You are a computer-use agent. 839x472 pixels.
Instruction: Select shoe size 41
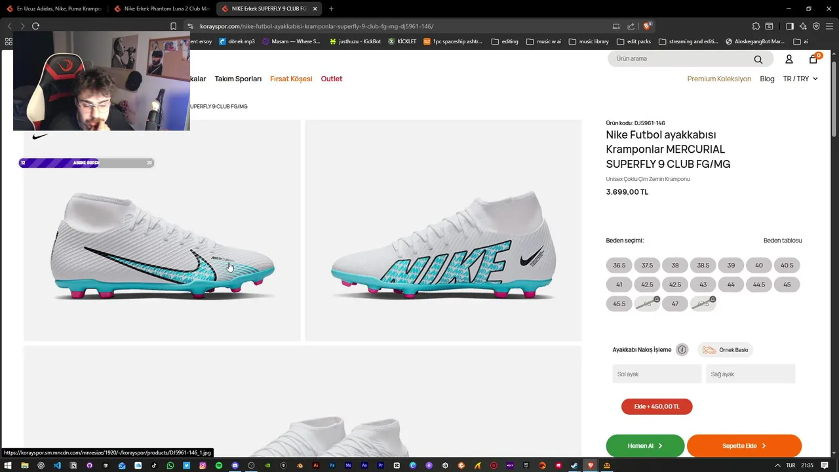point(619,285)
